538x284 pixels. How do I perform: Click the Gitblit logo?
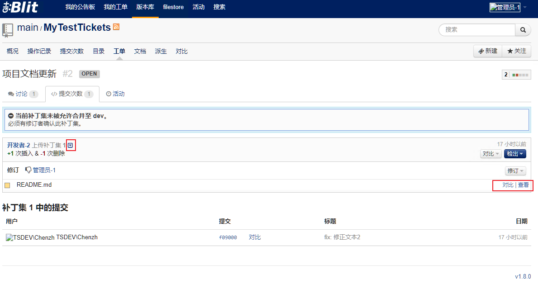click(20, 7)
